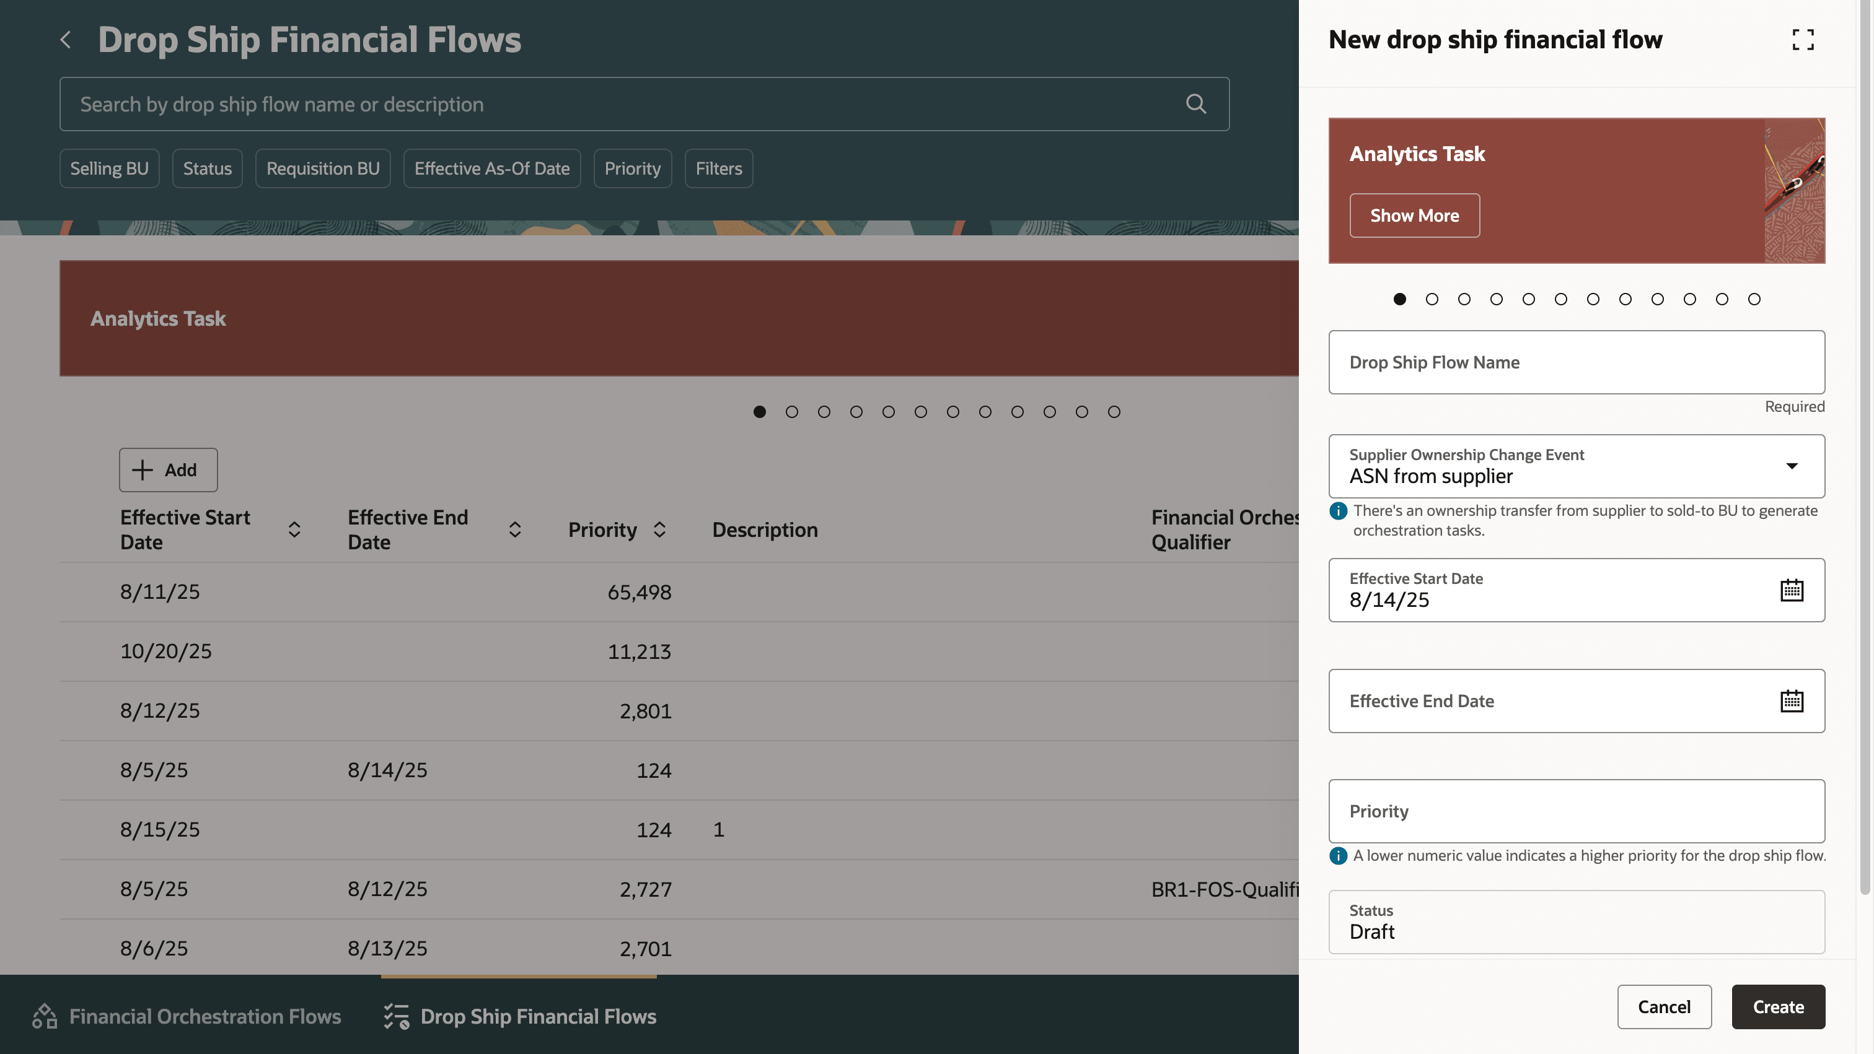Sort by Effective Start Date column
Image resolution: width=1874 pixels, height=1054 pixels.
[294, 530]
